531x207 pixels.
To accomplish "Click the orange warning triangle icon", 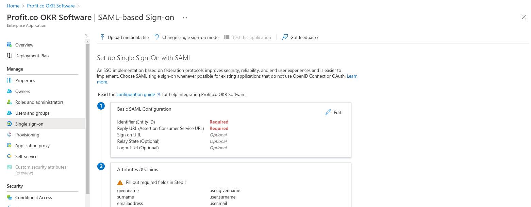I will (x=120, y=182).
